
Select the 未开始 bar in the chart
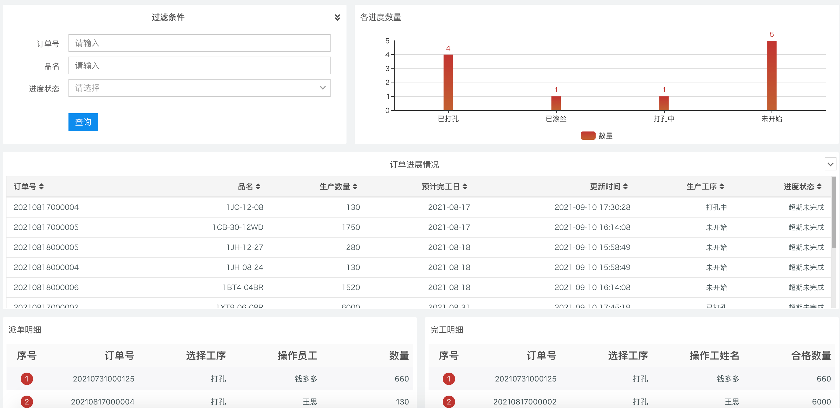(x=772, y=75)
